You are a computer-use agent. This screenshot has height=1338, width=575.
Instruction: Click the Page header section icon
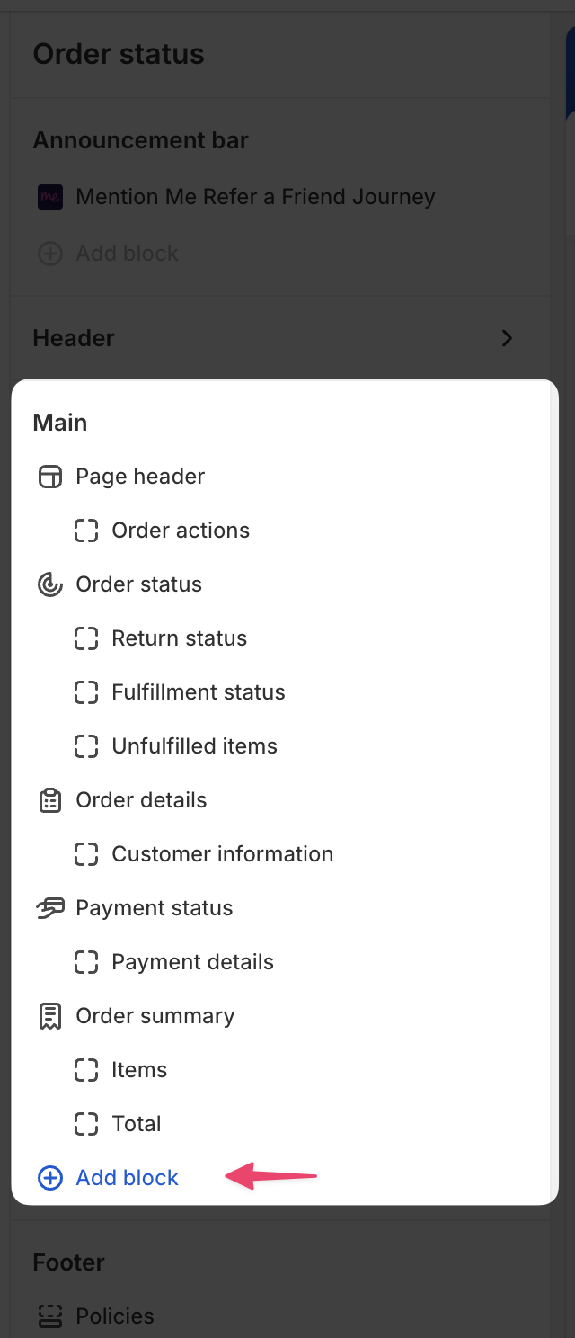pyautogui.click(x=49, y=477)
